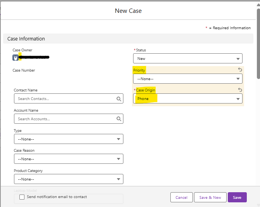
Task: Expand the Priority picklist
Action: [x=187, y=79]
